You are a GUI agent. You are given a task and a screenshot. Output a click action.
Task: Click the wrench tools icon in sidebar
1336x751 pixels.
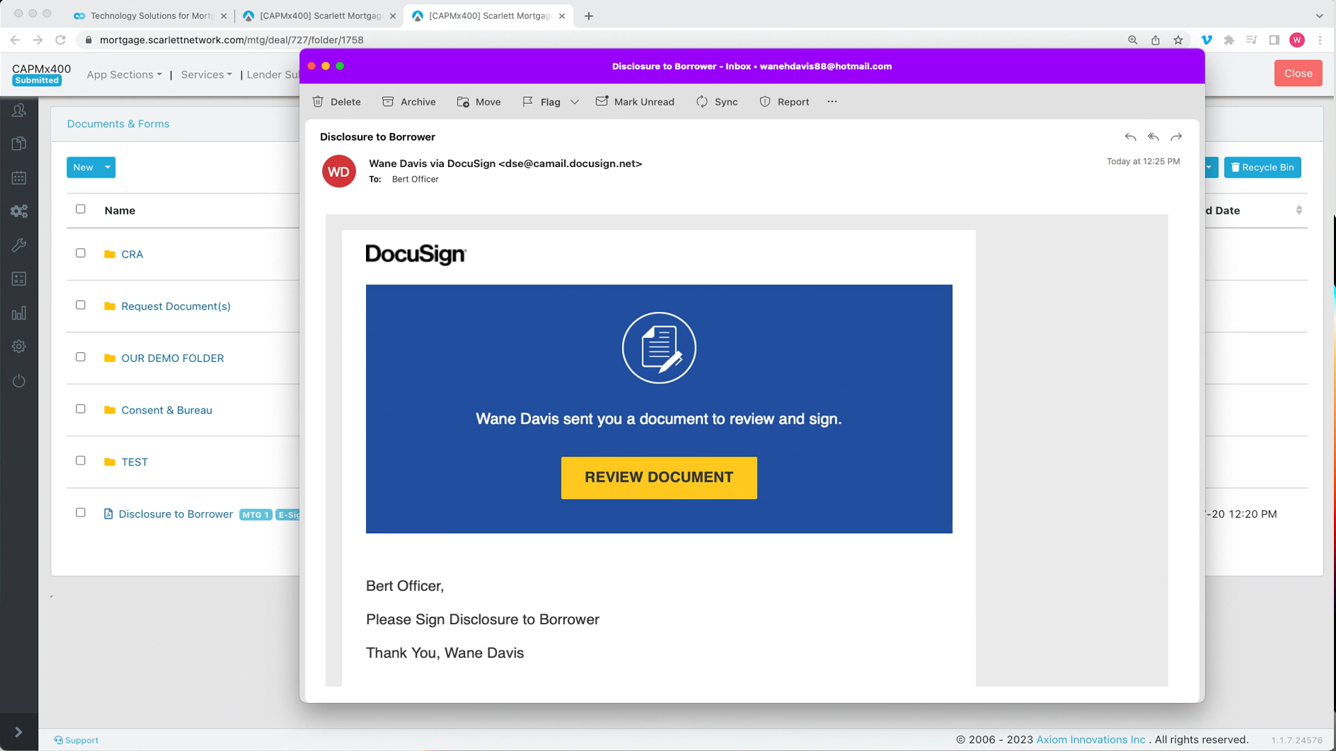click(19, 245)
